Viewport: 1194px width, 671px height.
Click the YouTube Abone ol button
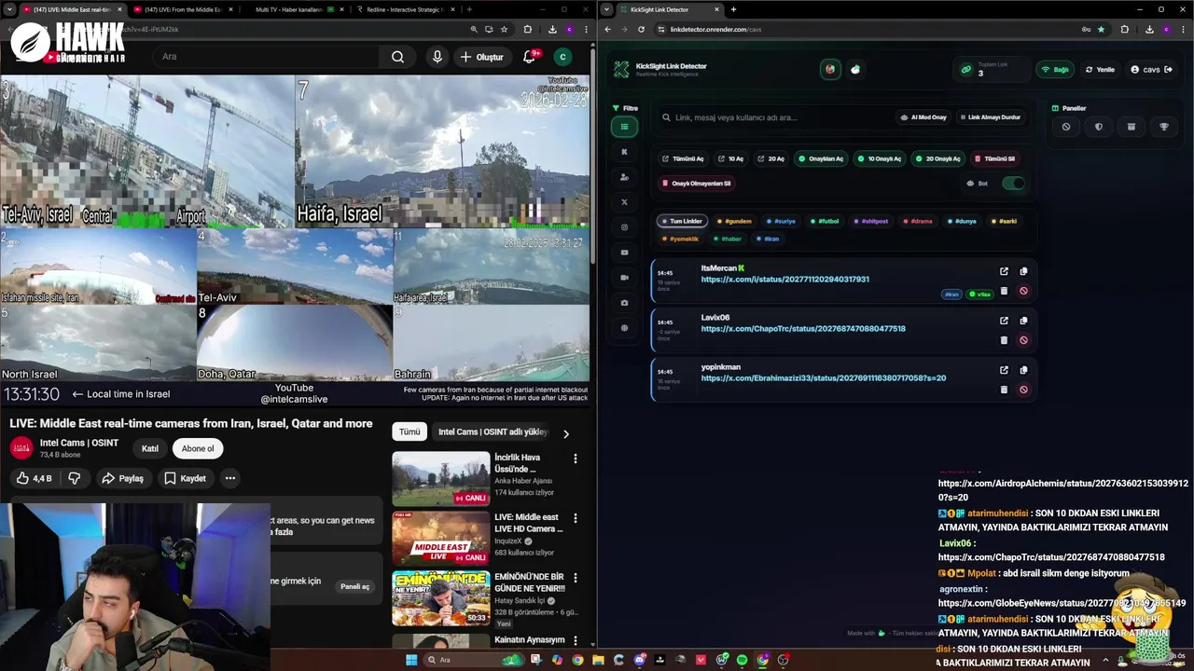coord(198,449)
